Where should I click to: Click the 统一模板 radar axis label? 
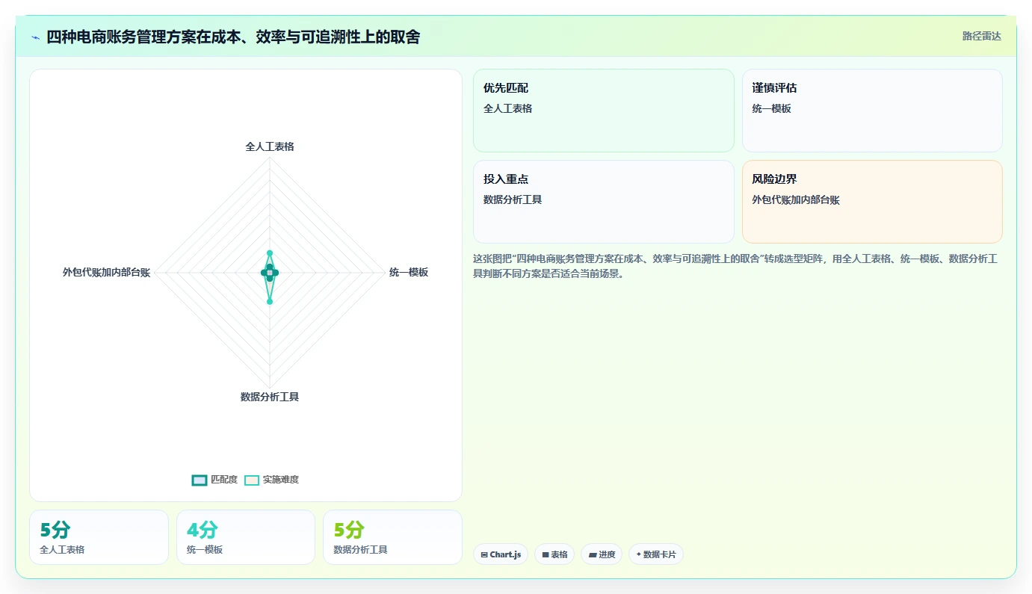pos(409,273)
